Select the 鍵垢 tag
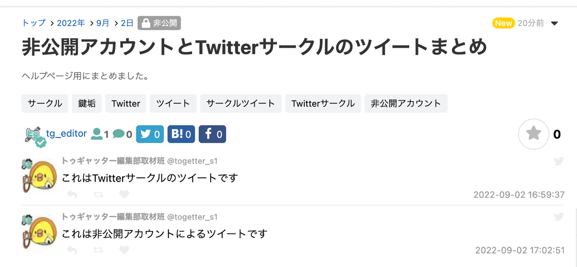The height and width of the screenshot is (267, 577). coord(87,103)
